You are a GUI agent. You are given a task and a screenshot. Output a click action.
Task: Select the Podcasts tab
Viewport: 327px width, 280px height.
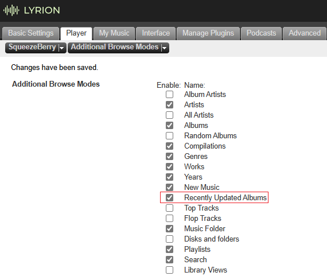261,33
